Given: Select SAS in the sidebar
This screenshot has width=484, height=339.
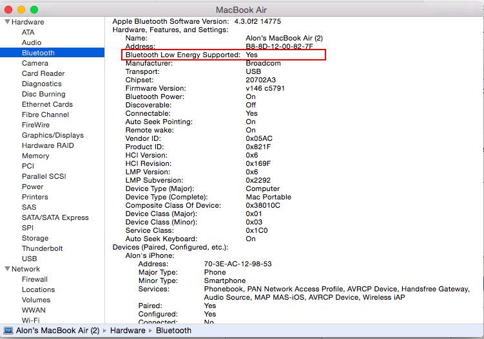Looking at the screenshot, I should click(29, 207).
